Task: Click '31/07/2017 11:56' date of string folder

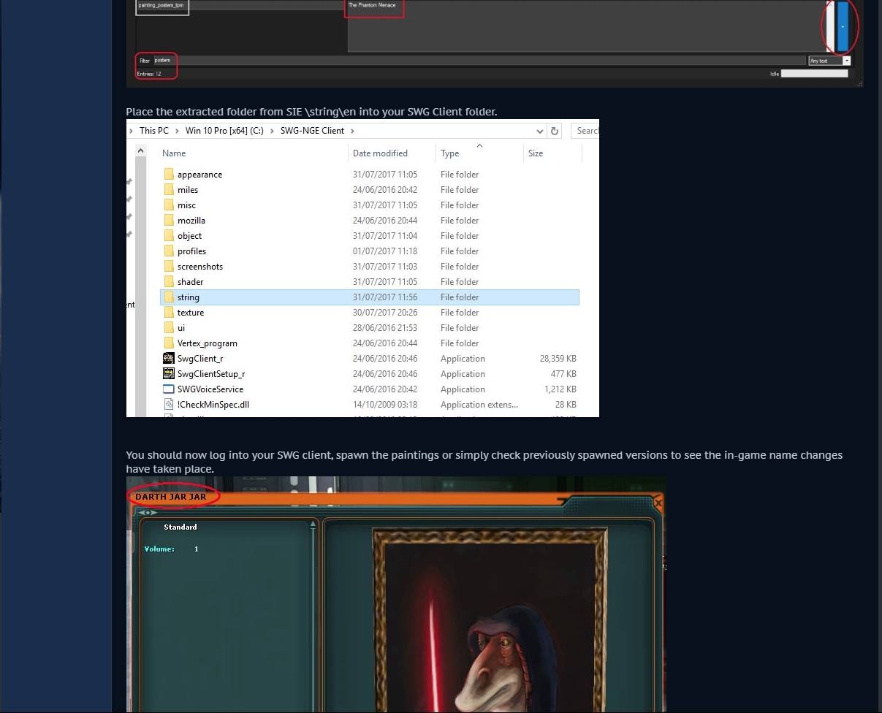Action: (385, 297)
